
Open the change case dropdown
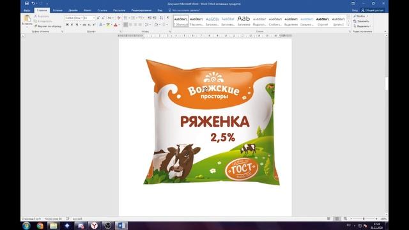pyautogui.click(x=111, y=18)
